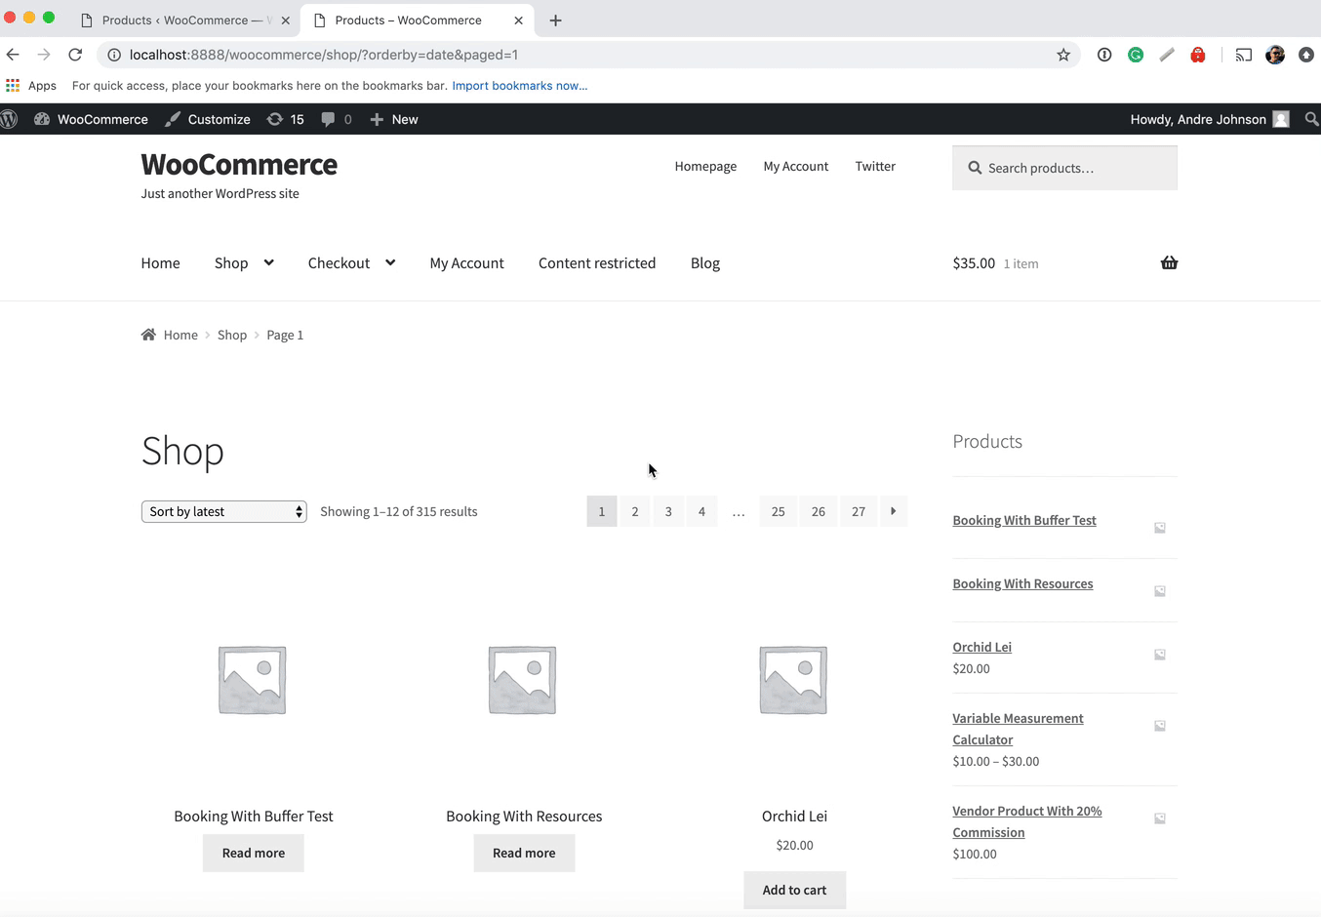Open Variable Measurement Calculator sidebar link

pyautogui.click(x=1018, y=729)
